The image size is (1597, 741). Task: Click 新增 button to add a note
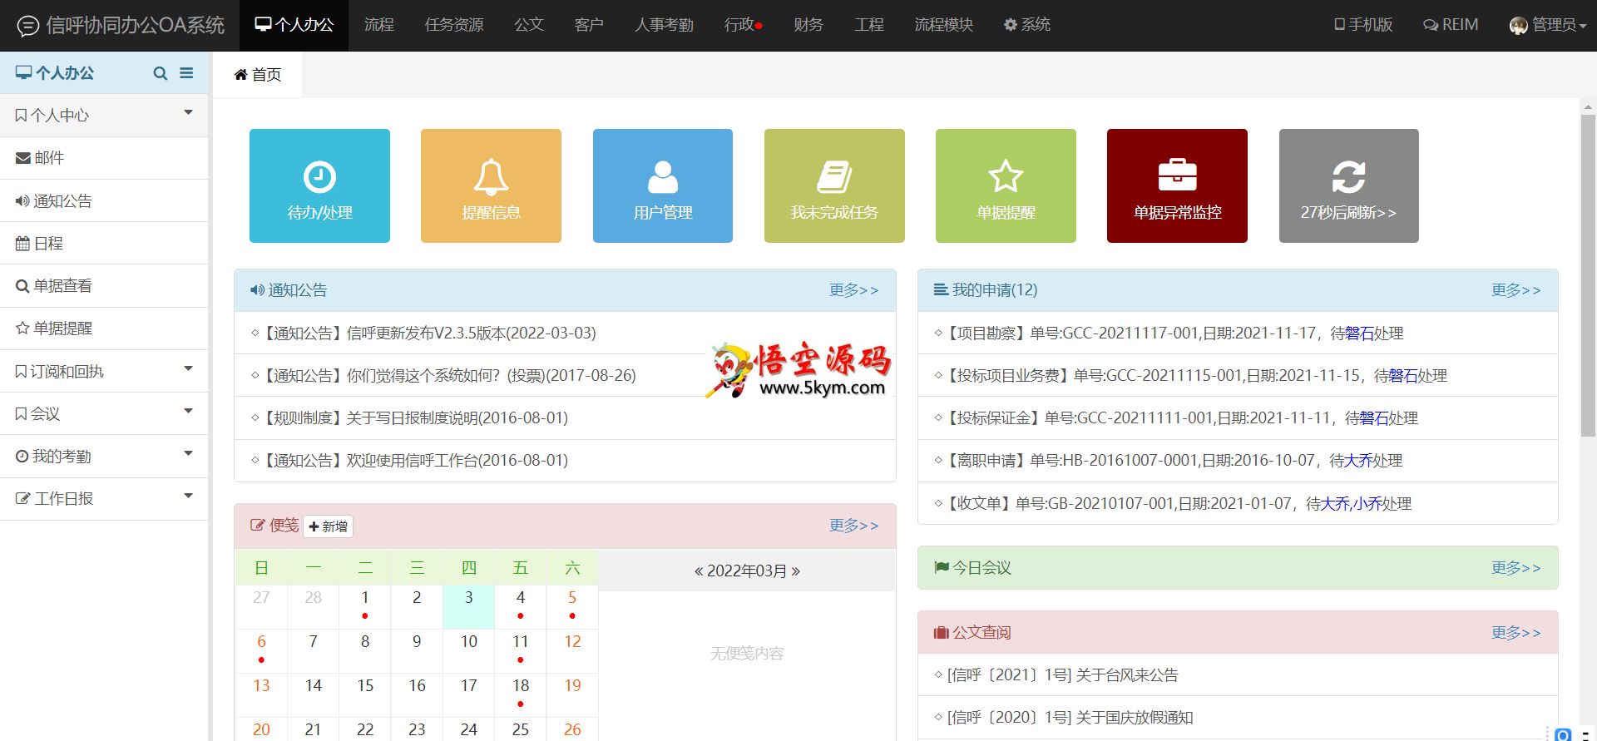pyautogui.click(x=329, y=526)
